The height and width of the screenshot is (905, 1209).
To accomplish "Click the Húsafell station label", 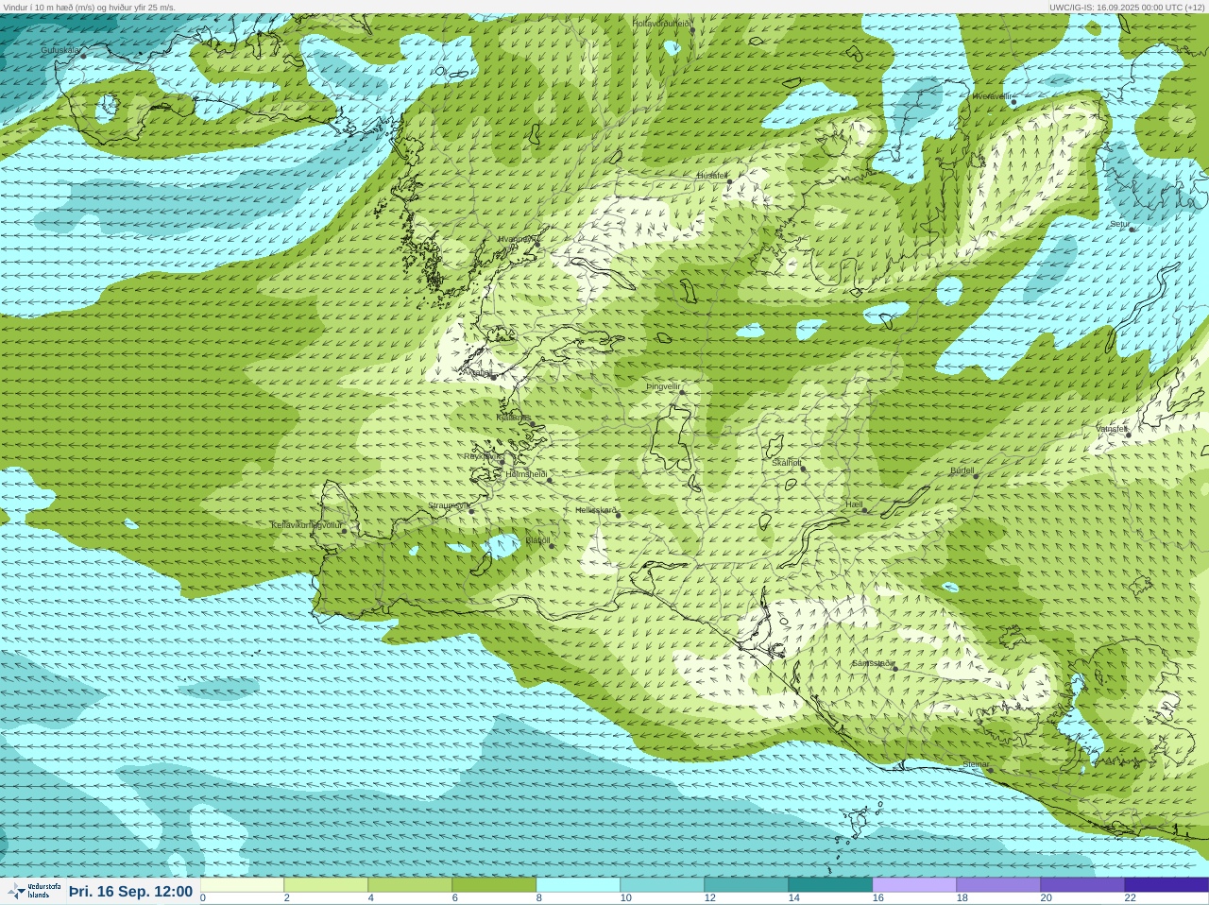I will 712,176.
